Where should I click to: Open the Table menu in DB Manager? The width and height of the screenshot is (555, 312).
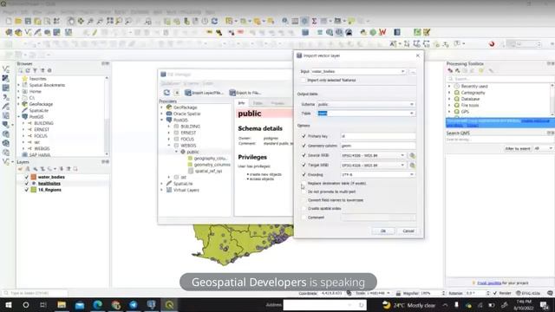[x=208, y=83]
